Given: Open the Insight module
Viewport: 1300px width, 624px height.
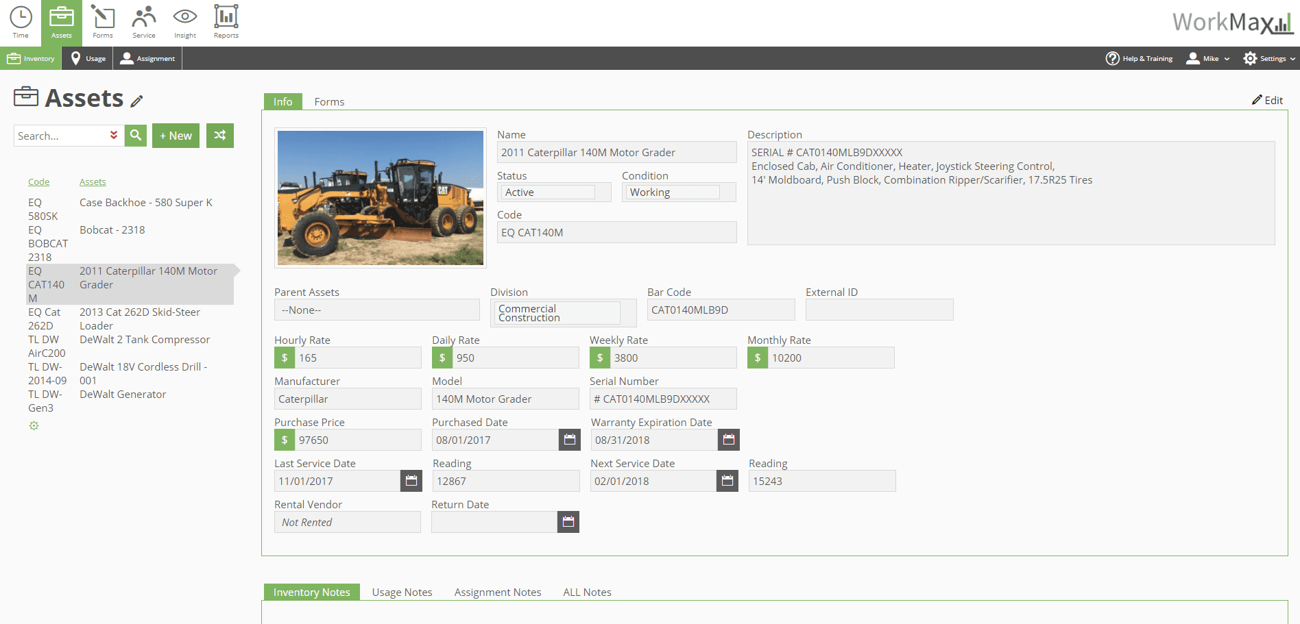Looking at the screenshot, I should [x=184, y=21].
